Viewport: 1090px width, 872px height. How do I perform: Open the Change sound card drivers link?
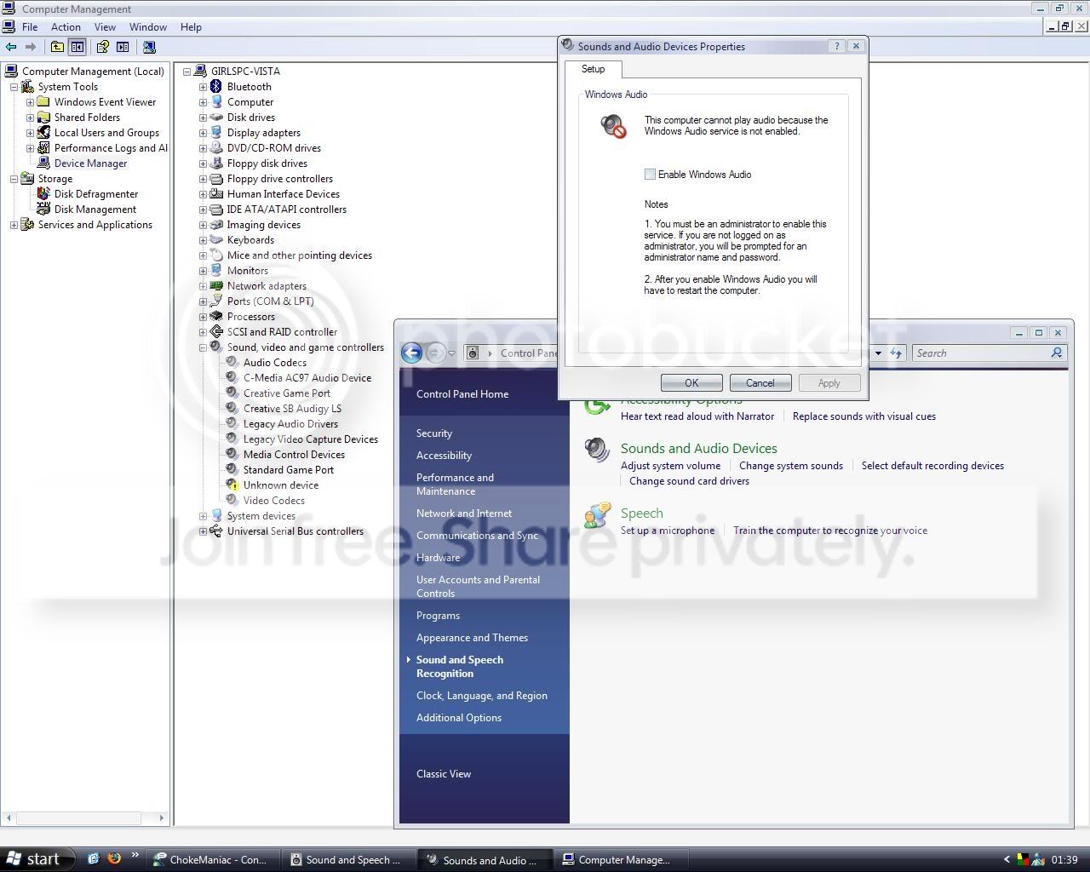[x=689, y=481]
